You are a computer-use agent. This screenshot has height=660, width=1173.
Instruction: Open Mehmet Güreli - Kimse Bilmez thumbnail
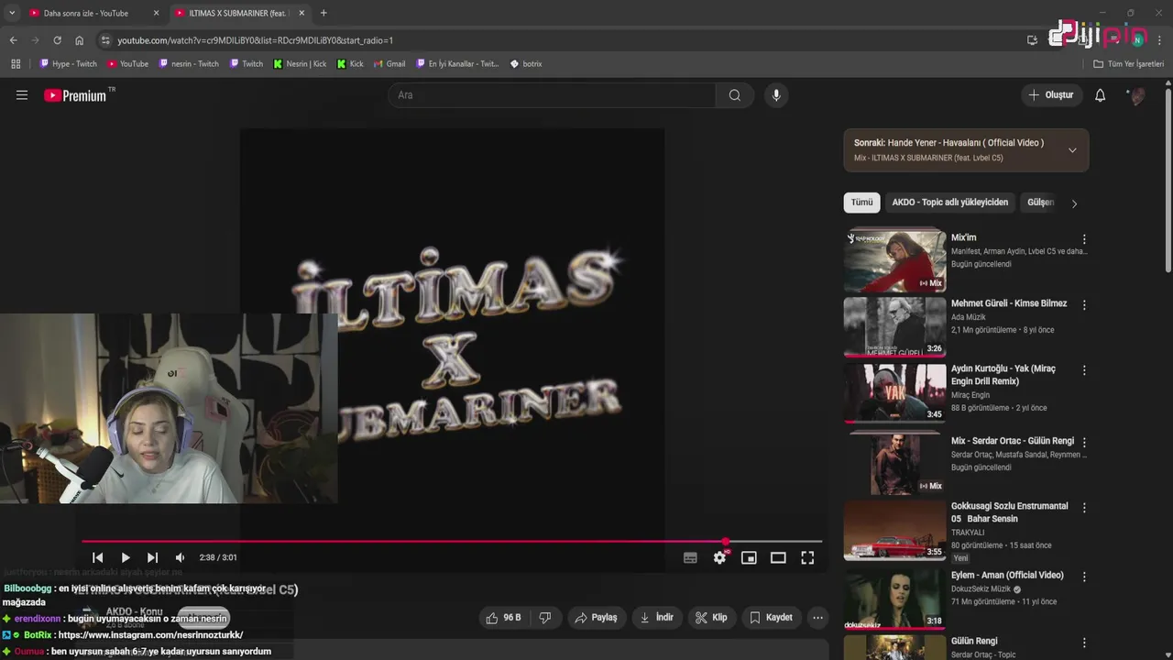pyautogui.click(x=895, y=325)
